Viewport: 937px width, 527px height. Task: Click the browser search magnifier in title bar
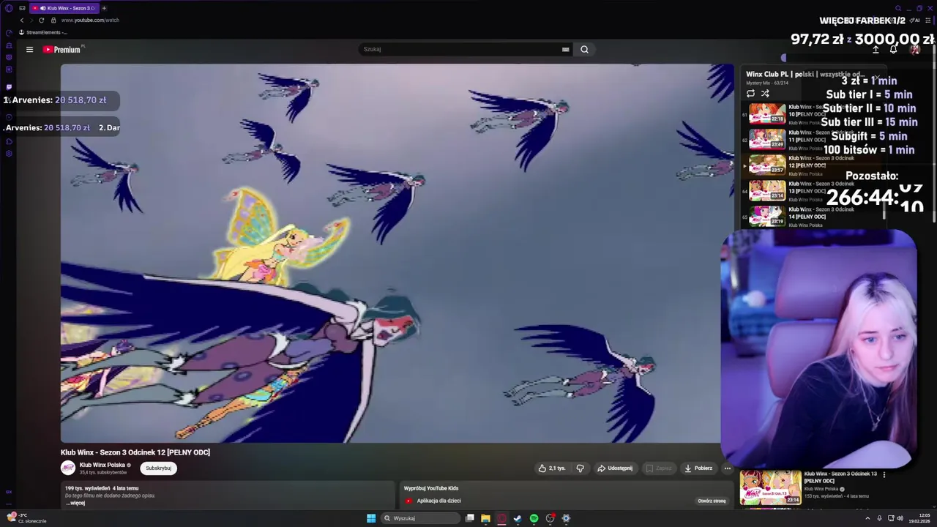click(x=898, y=8)
